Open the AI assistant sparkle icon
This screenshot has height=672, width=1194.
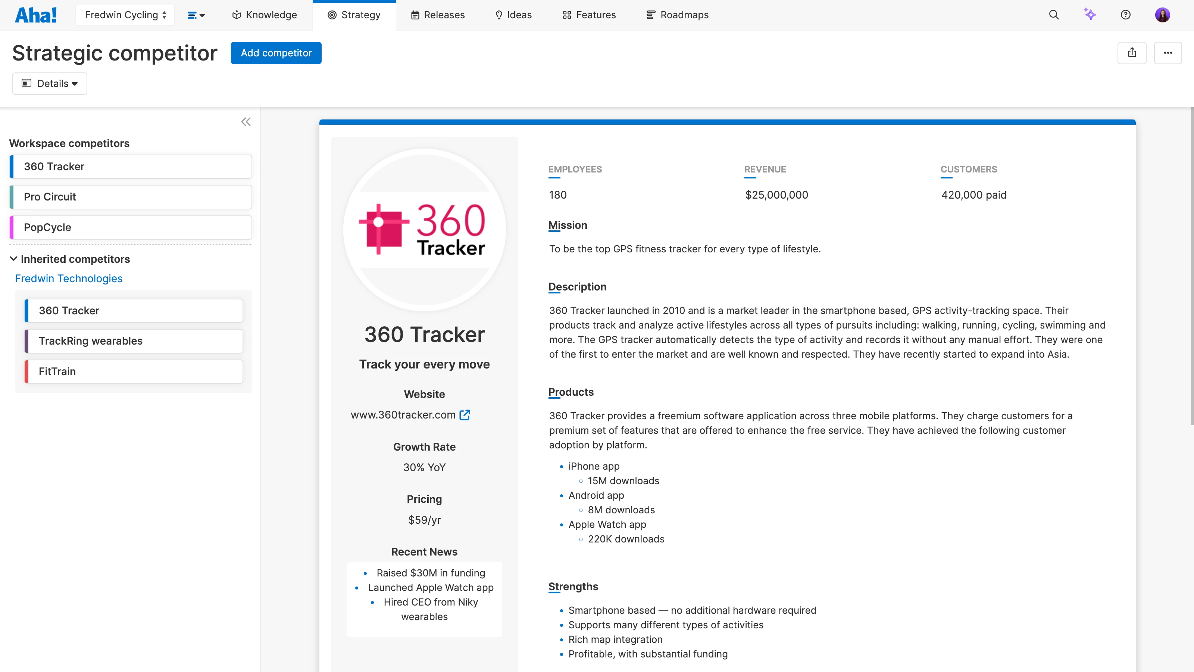click(1090, 15)
